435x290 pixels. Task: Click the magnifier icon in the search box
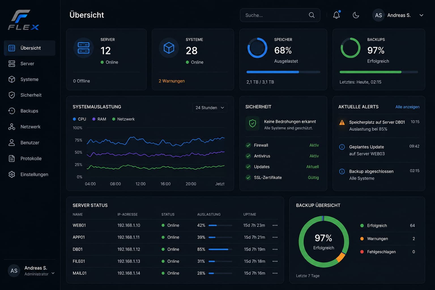point(312,15)
